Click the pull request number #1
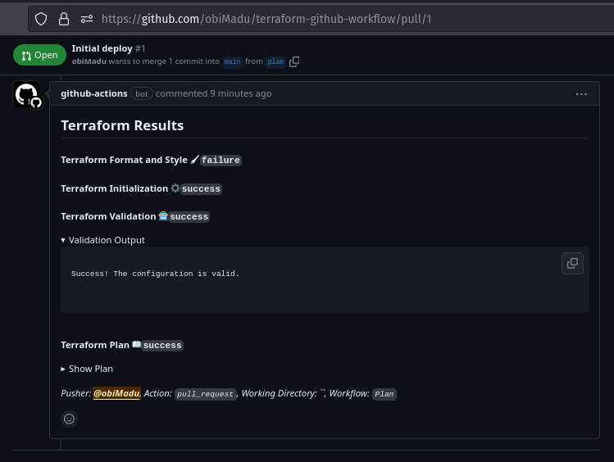The height and width of the screenshot is (462, 614). [x=140, y=48]
